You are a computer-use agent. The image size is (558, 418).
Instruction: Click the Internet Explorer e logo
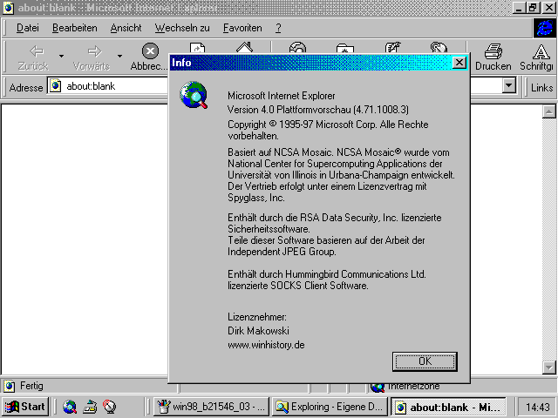(x=545, y=28)
